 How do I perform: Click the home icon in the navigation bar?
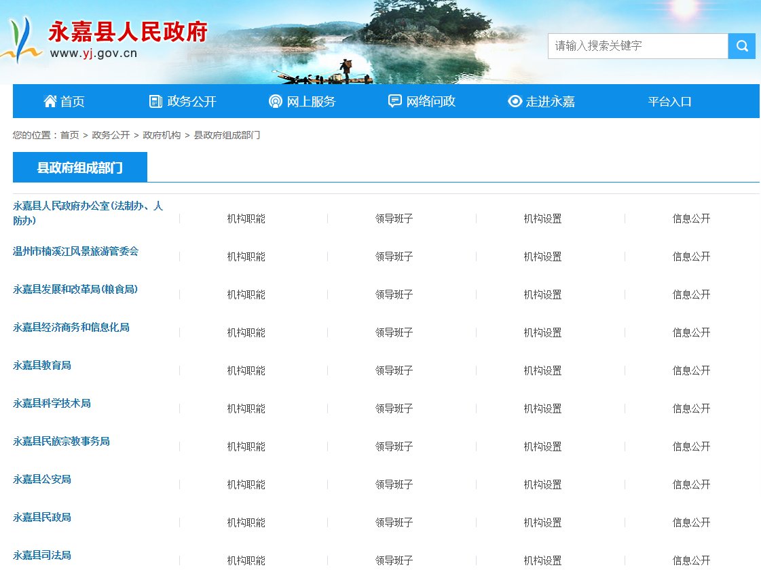(x=50, y=100)
